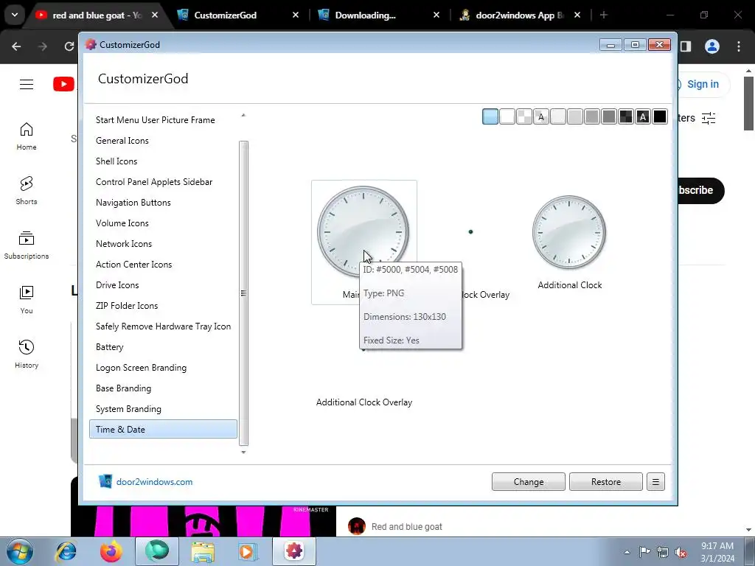Viewport: 755px width, 566px height.
Task: Select Drive Icons category
Action: click(x=117, y=285)
